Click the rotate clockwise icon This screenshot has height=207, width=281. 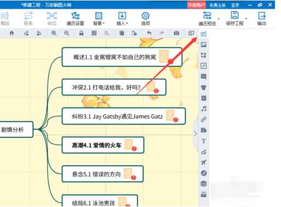click(26, 33)
